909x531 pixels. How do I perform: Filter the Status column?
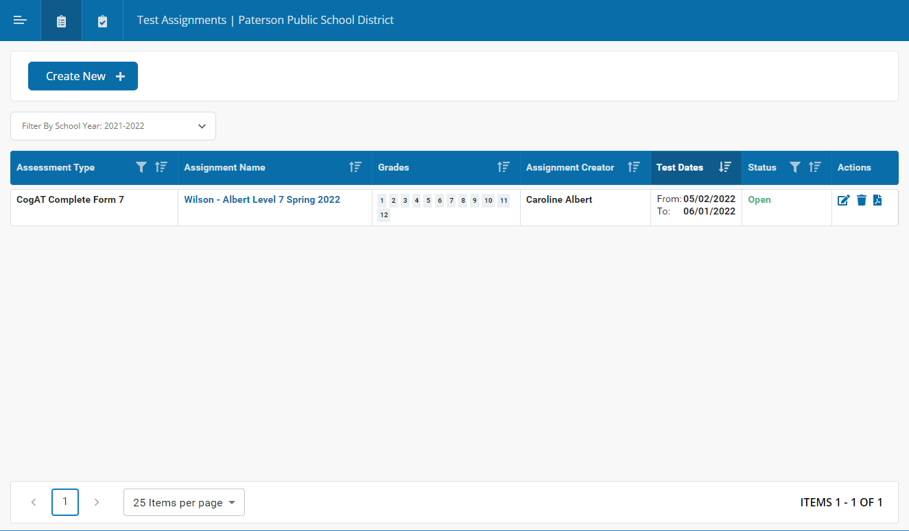pyautogui.click(x=796, y=167)
